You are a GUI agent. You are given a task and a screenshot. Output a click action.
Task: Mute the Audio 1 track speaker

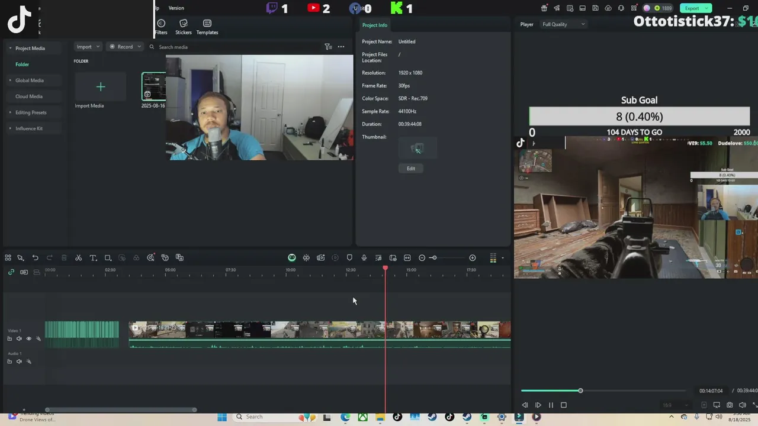(x=19, y=362)
